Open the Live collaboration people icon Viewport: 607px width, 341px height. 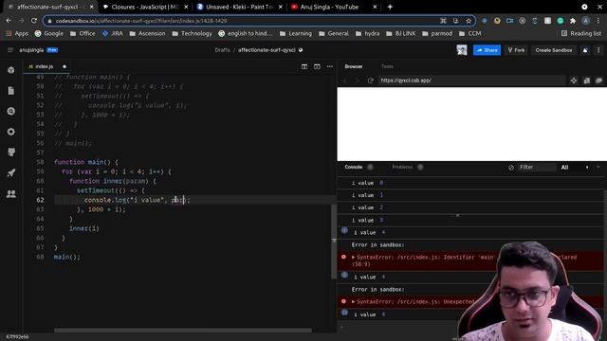pos(10,193)
